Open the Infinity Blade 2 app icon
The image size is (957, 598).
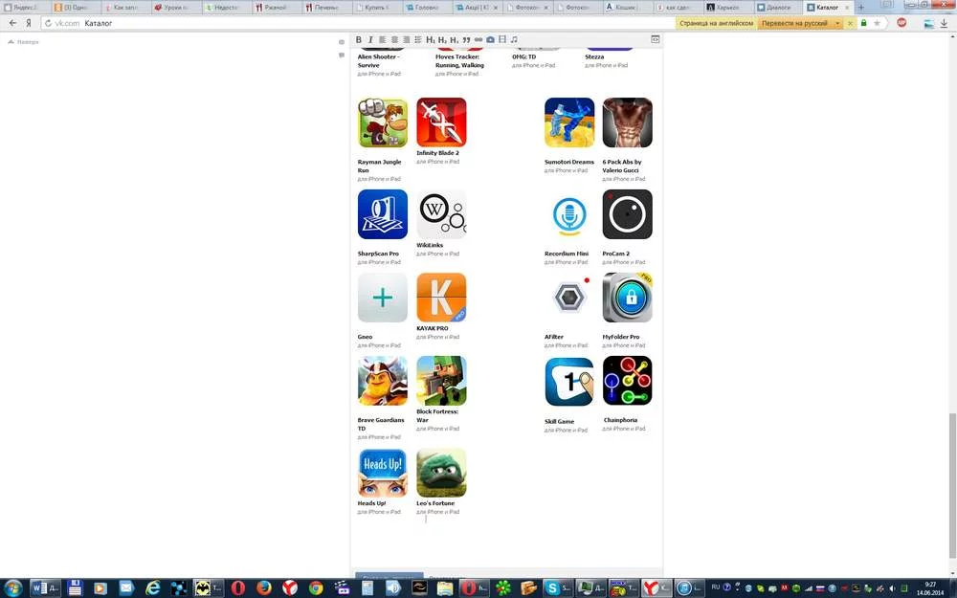(x=441, y=122)
